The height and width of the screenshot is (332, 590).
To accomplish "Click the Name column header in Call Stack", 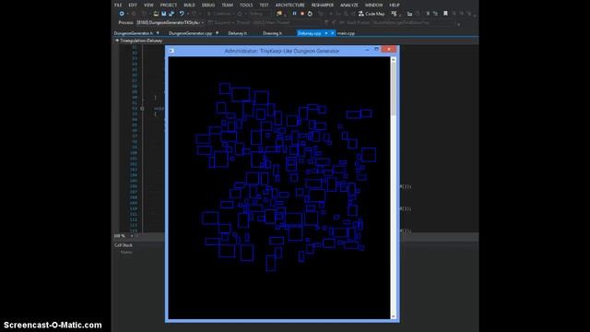I will coord(126,252).
